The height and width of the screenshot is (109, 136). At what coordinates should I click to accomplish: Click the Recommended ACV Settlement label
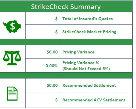[94, 100]
